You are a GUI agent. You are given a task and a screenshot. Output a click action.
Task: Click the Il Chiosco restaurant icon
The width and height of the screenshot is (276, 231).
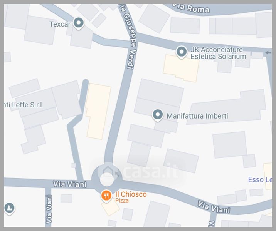tap(106, 196)
